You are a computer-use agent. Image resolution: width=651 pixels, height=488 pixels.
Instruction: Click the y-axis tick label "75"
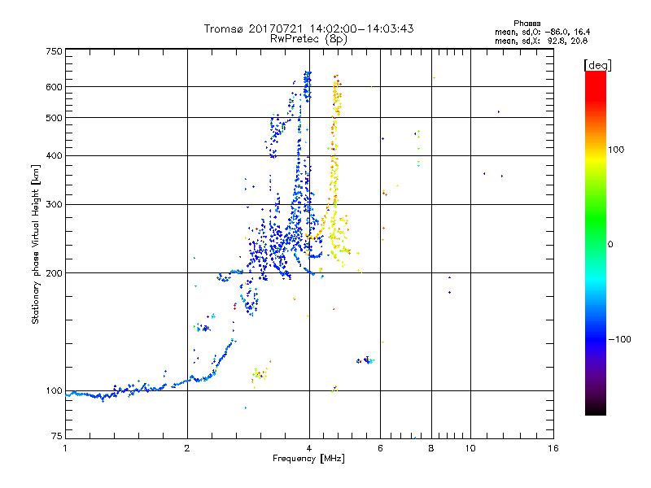[57, 436]
